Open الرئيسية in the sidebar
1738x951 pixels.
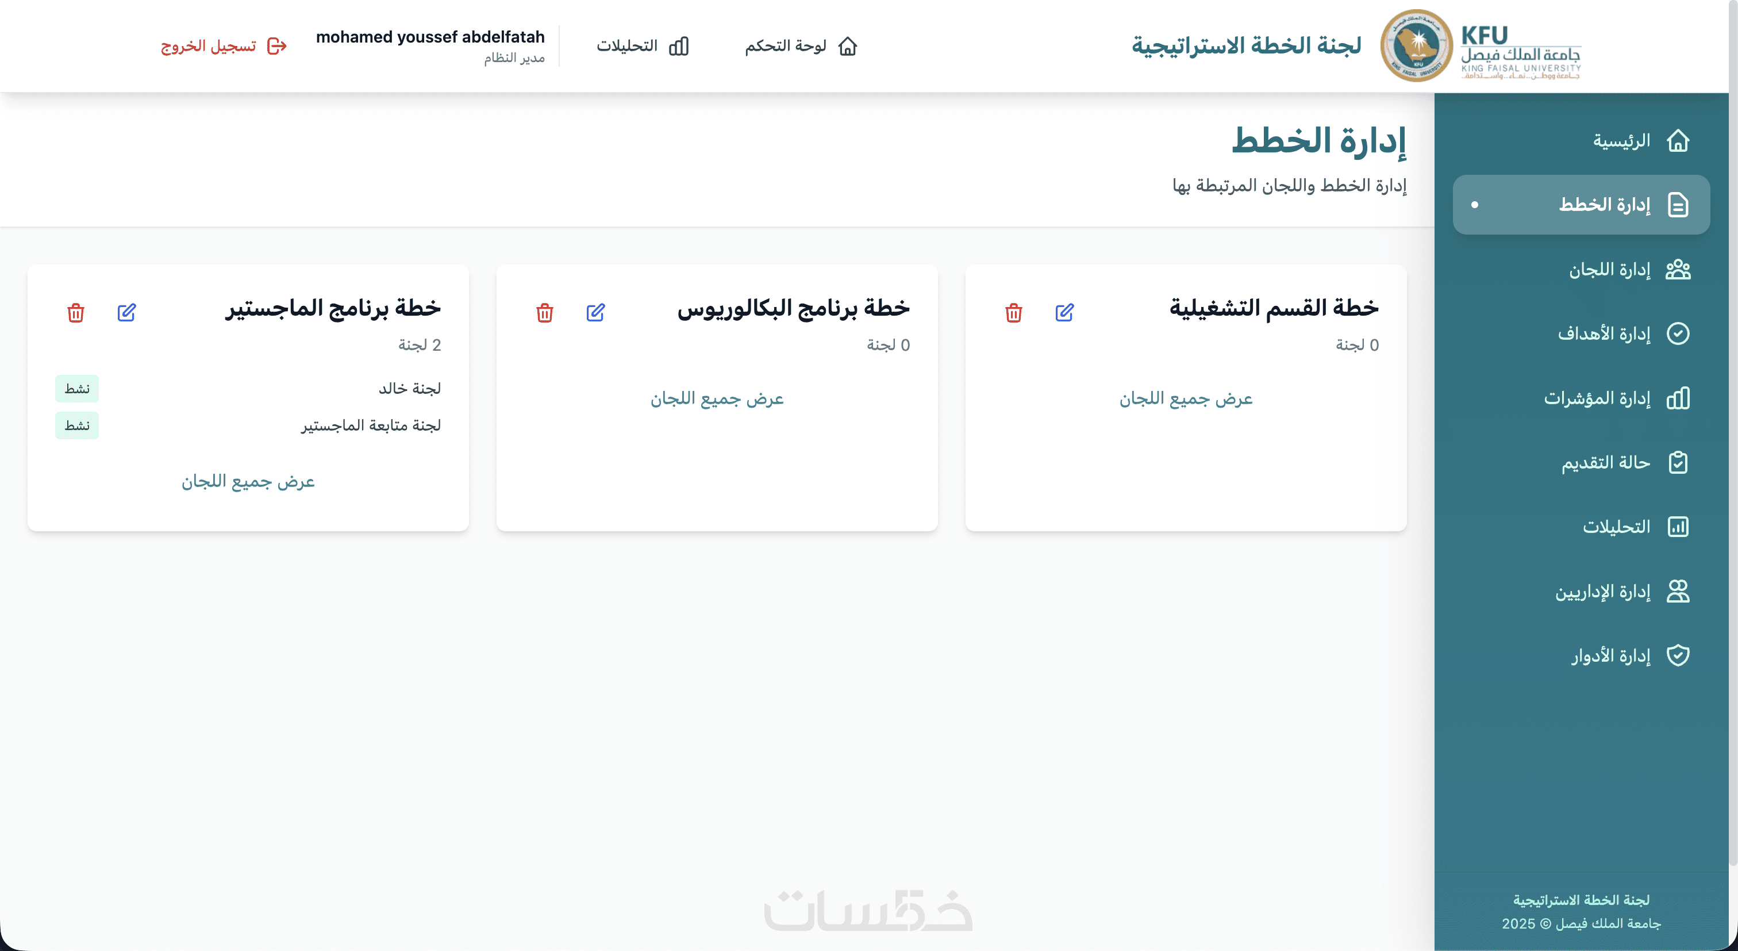[1621, 141]
